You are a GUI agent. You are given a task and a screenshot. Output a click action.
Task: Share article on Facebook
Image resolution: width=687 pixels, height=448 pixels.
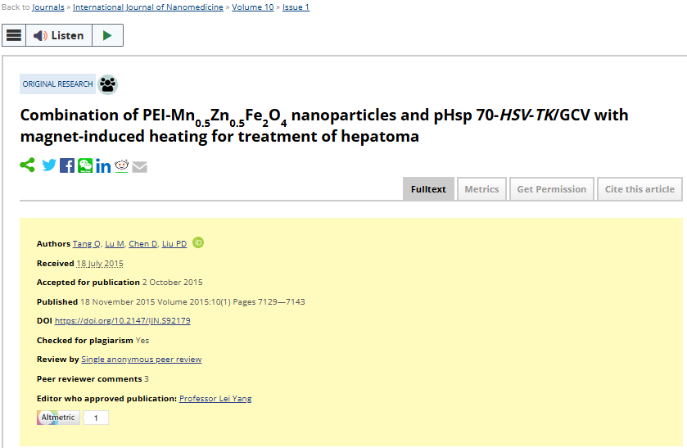pyautogui.click(x=67, y=165)
